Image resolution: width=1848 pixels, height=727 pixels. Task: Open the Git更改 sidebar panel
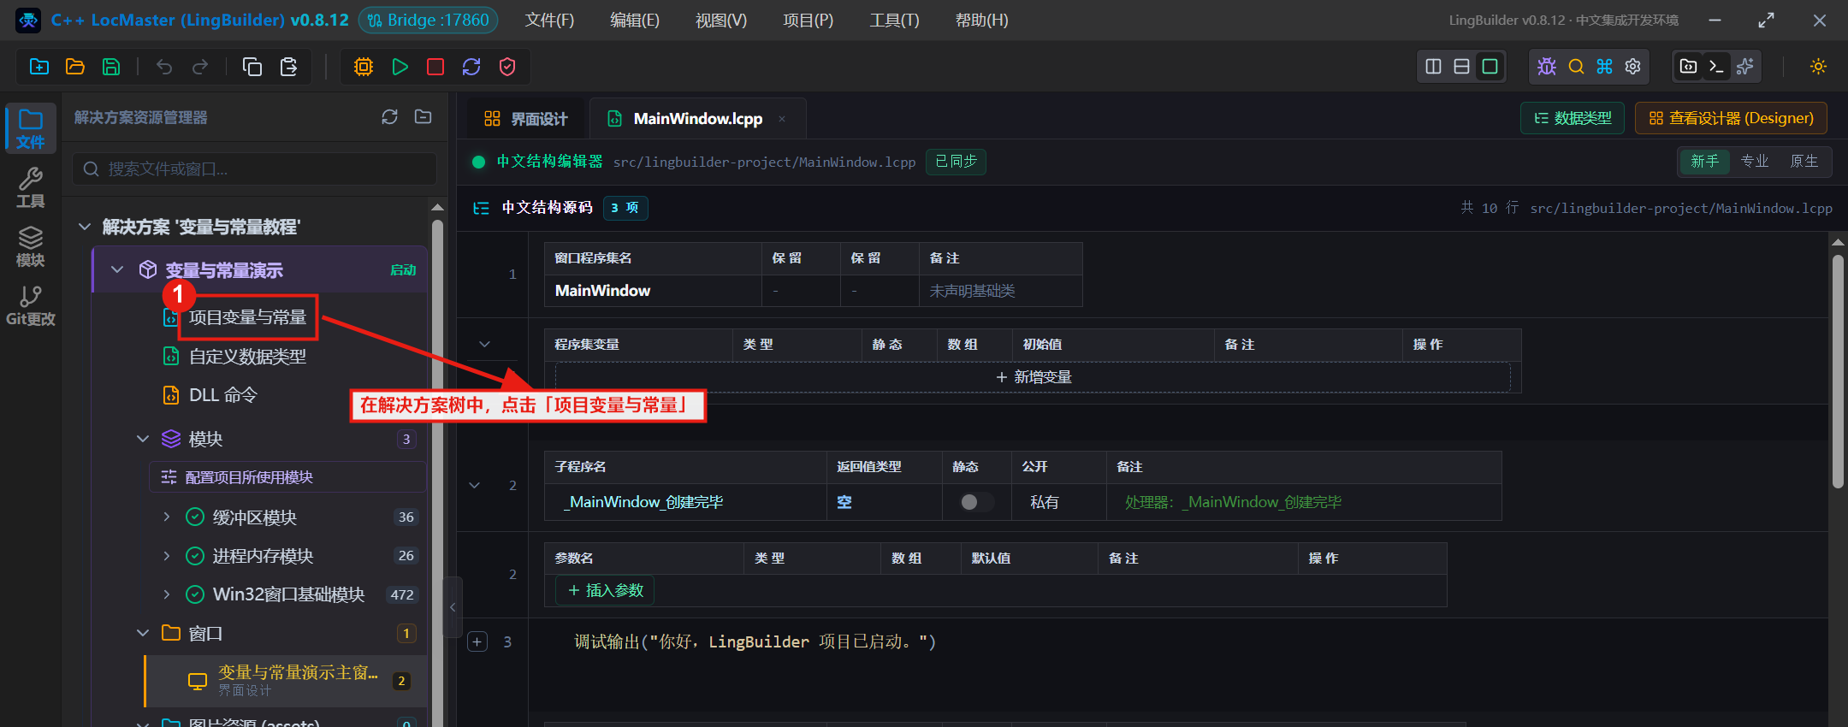[x=31, y=305]
